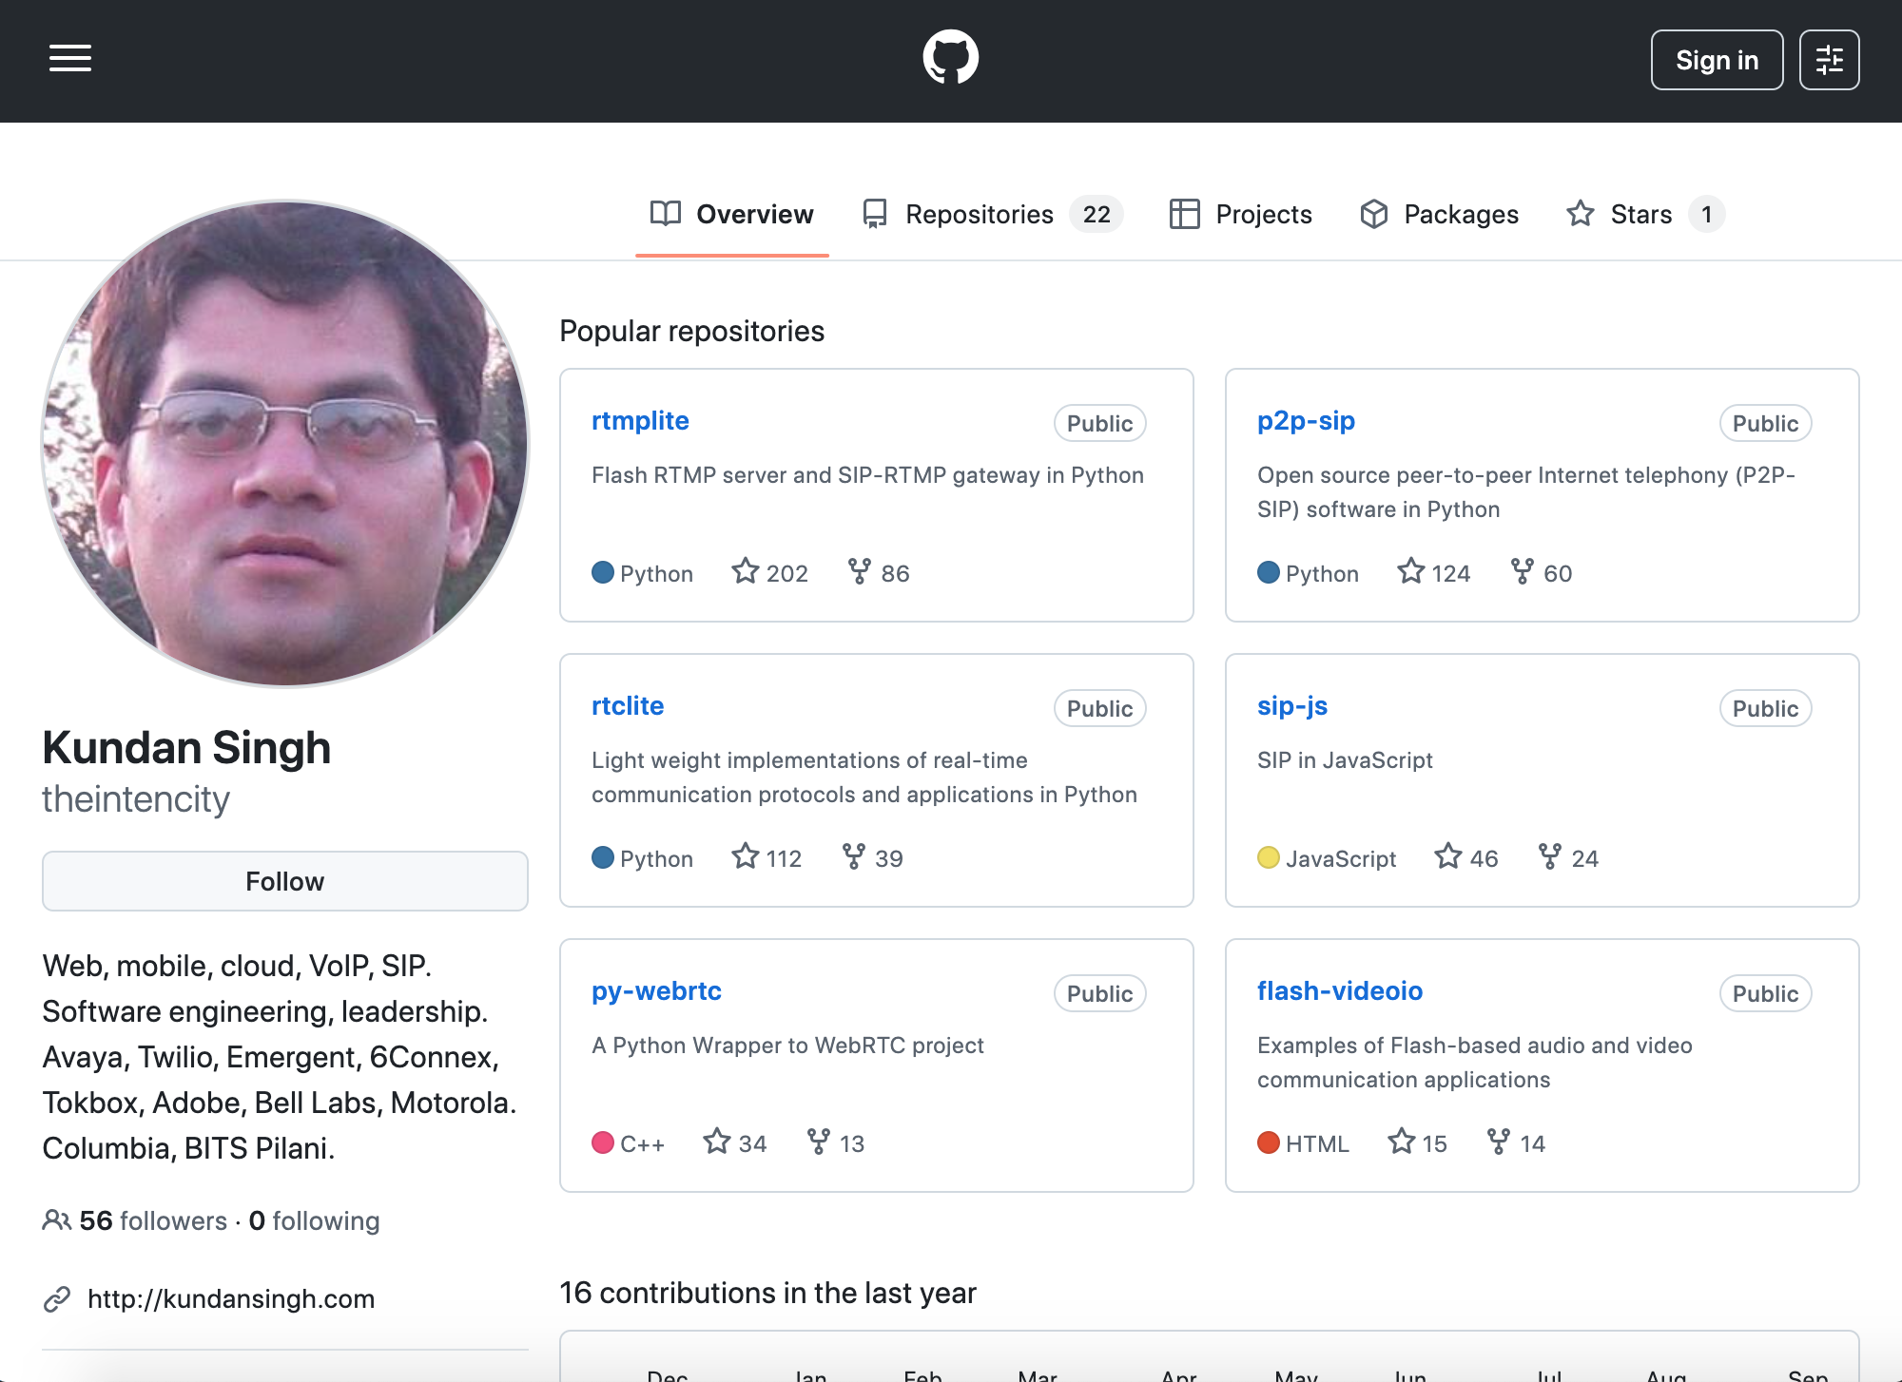
Task: Visit the kundansingh.com website link
Action: [231, 1298]
